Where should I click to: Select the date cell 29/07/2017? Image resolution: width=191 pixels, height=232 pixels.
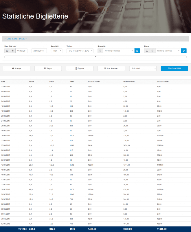[x=5, y=194]
